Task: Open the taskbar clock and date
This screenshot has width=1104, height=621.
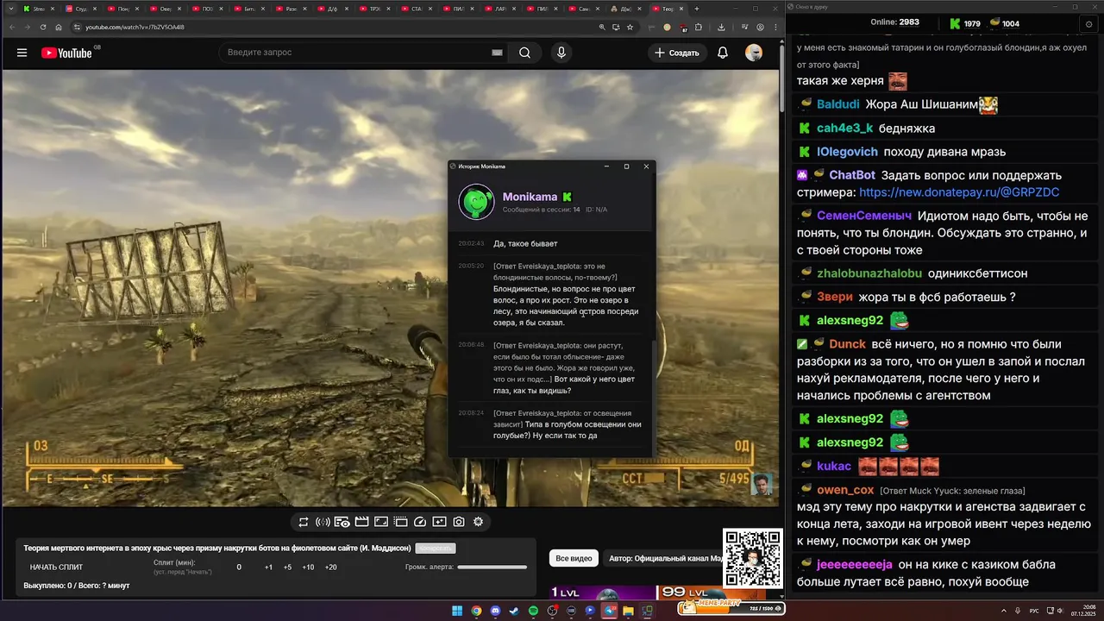Action: (x=1083, y=611)
